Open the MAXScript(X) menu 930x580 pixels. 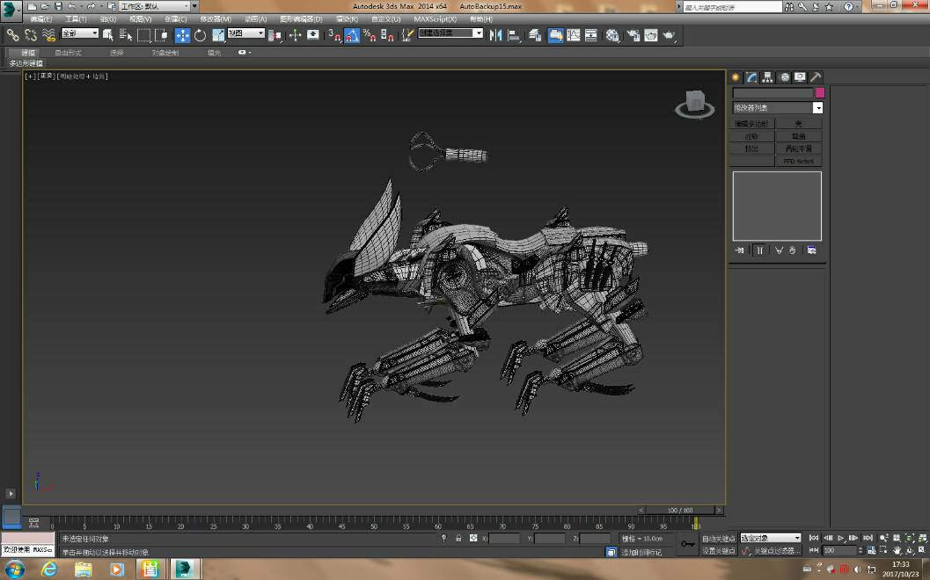coord(433,18)
